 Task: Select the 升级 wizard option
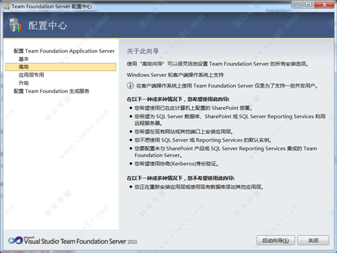pos(24,83)
